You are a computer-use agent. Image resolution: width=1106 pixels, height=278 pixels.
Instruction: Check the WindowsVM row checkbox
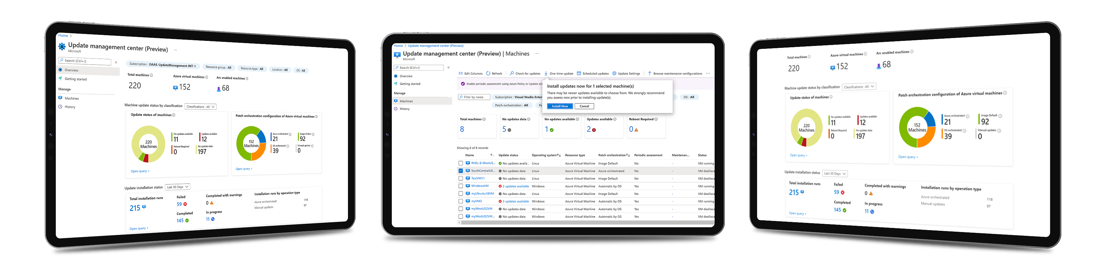(x=461, y=186)
